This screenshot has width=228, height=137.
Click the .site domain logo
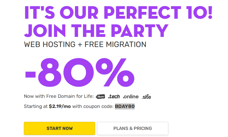[x=146, y=96]
